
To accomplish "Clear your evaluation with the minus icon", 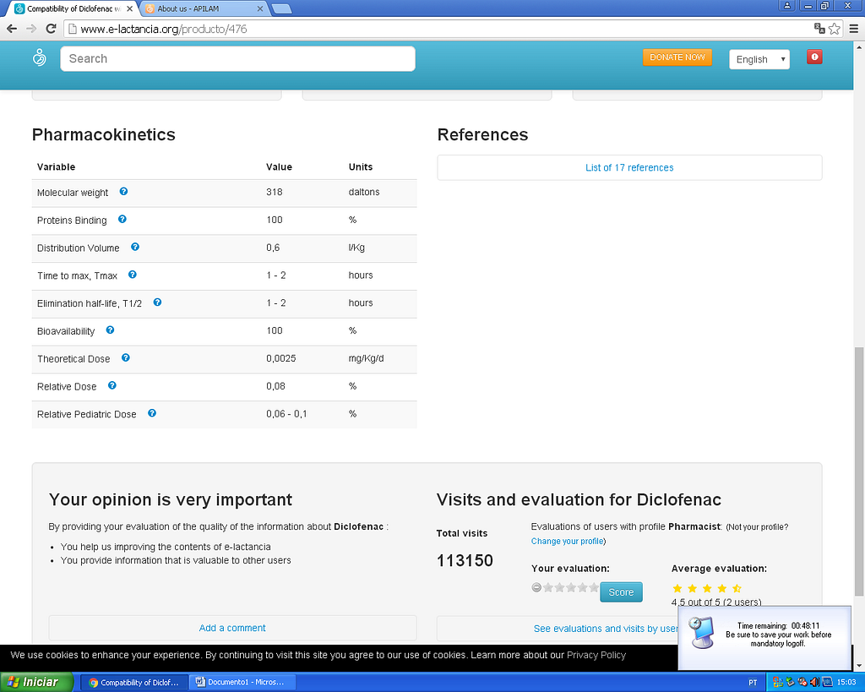I will pos(536,587).
